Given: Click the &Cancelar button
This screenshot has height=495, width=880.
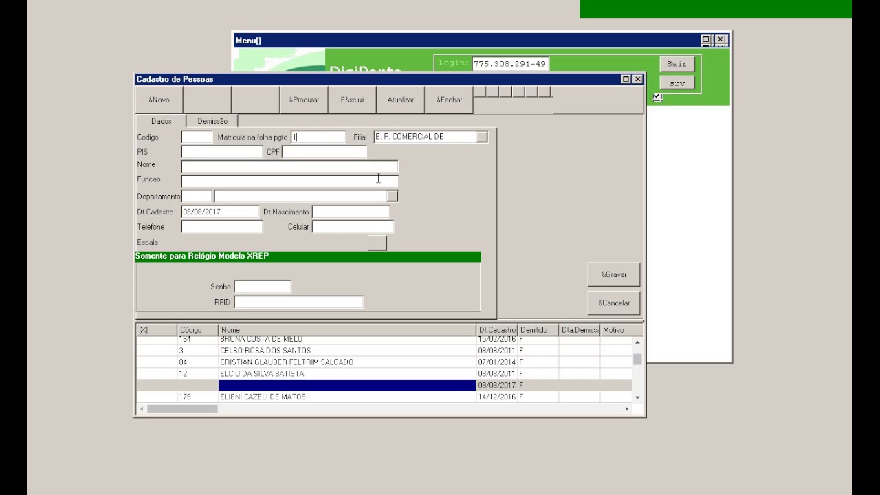Looking at the screenshot, I should [614, 302].
